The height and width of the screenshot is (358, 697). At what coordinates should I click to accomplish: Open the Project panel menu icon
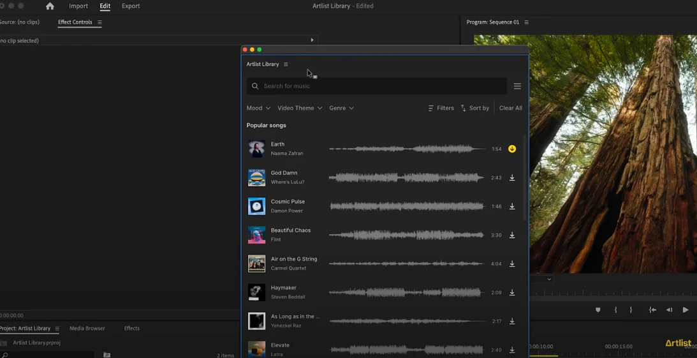click(x=57, y=329)
